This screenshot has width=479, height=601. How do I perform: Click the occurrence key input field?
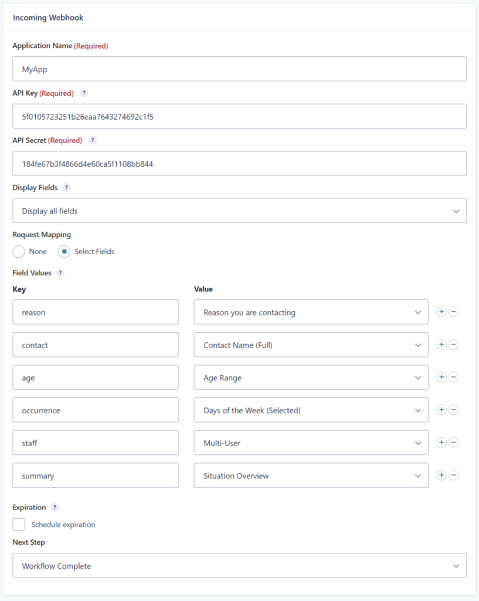96,410
